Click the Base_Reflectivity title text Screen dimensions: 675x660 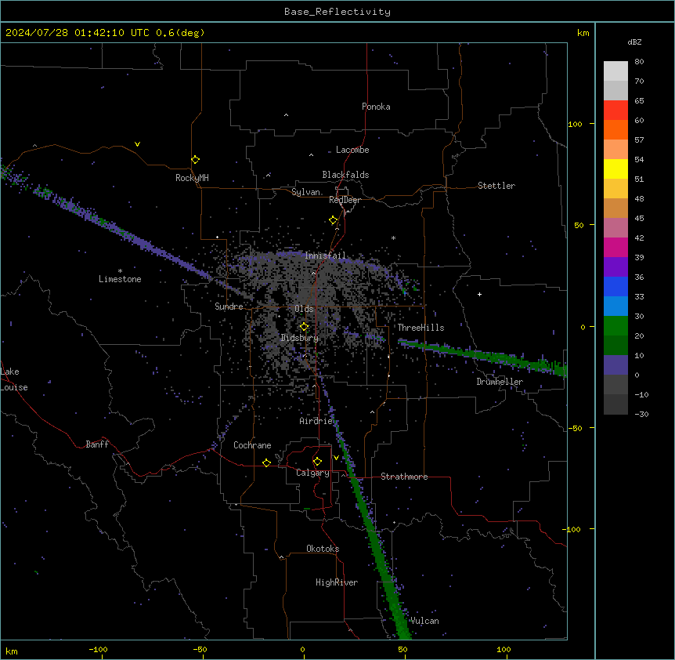(x=337, y=12)
